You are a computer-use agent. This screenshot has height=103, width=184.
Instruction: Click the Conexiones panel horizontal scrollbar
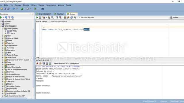coord(14,98)
